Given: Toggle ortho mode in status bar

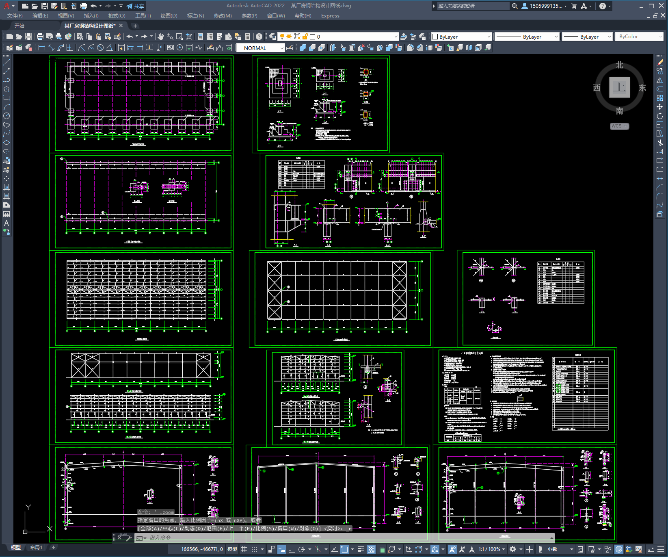Looking at the screenshot, I should pos(292,549).
